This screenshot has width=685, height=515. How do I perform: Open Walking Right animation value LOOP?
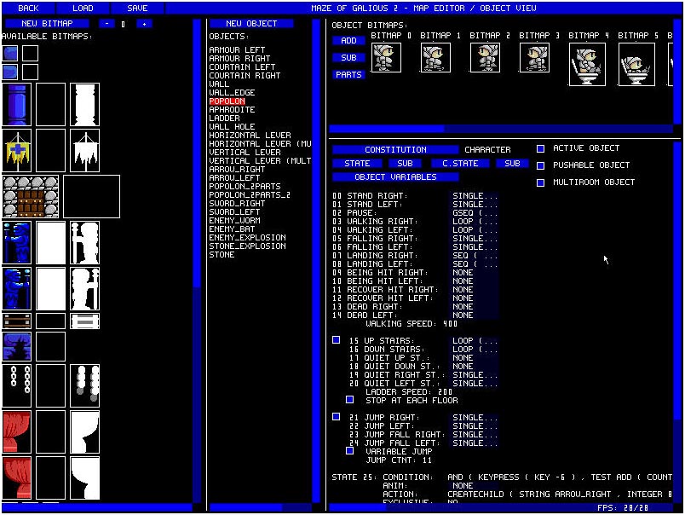[x=475, y=221]
